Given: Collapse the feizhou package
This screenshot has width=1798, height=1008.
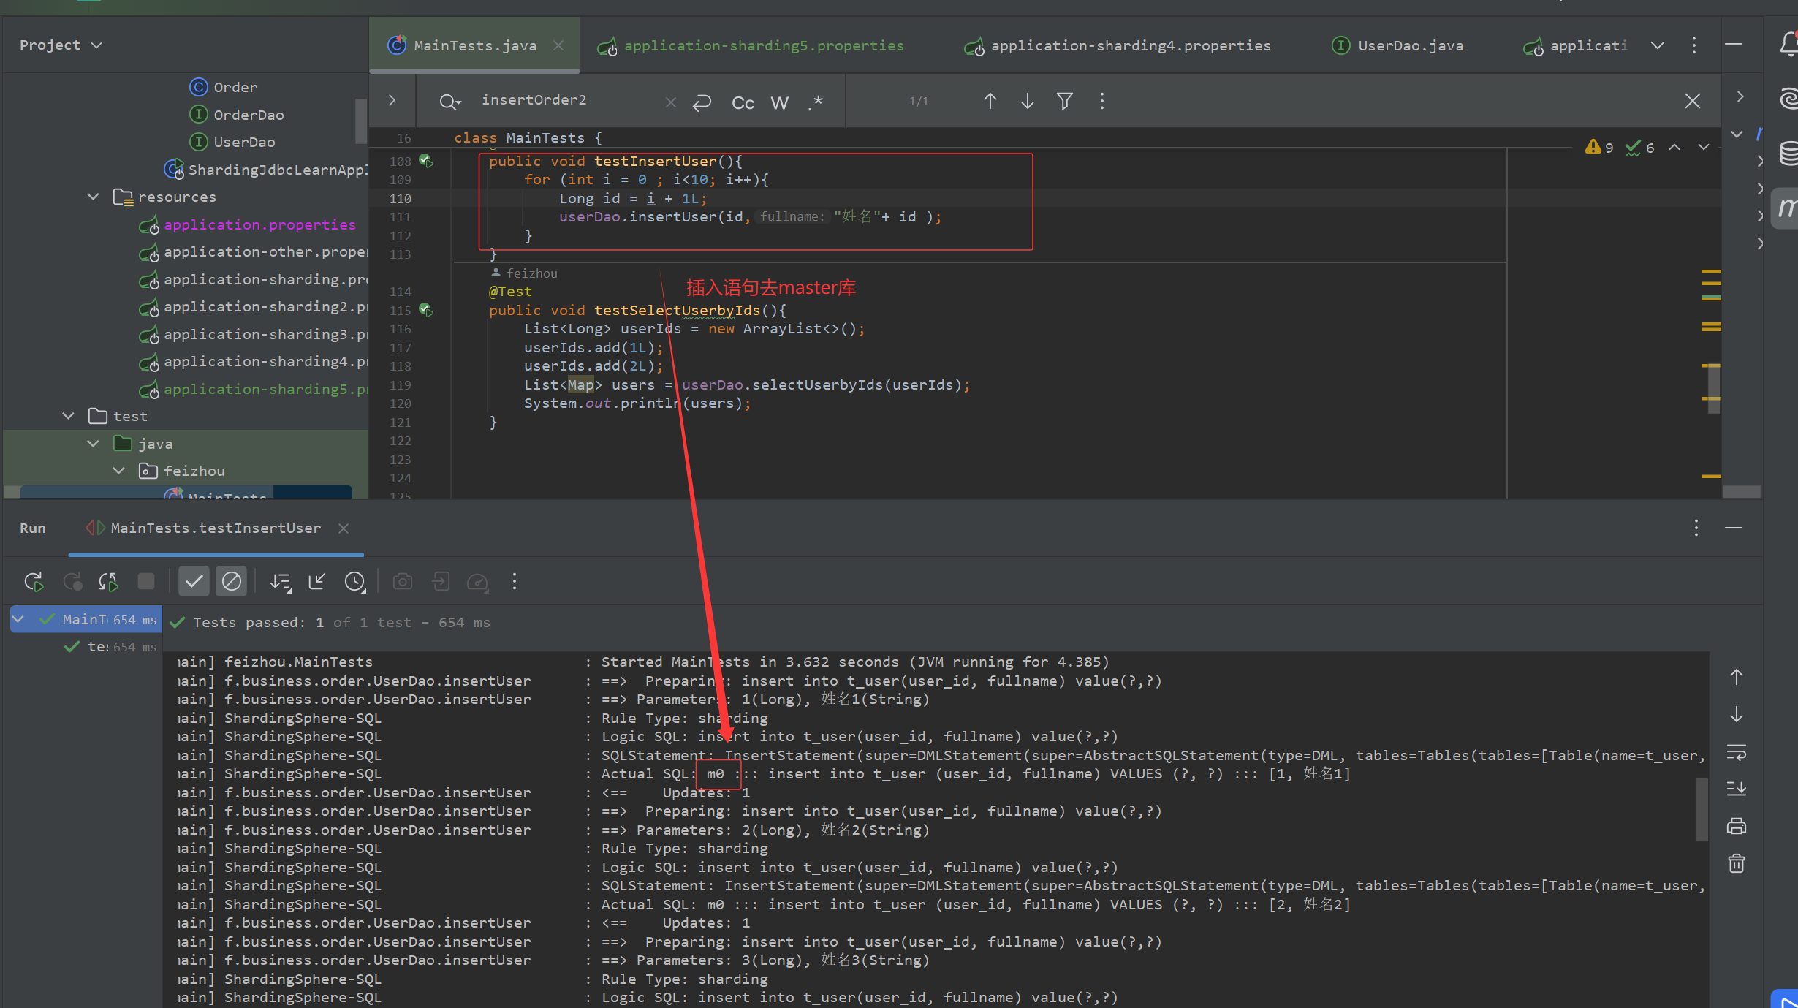Looking at the screenshot, I should [x=118, y=471].
